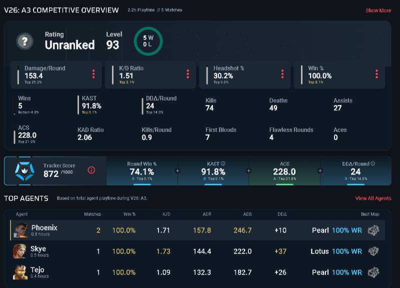Image resolution: width=400 pixels, height=288 pixels.
Task: Open the Damage/Round card options menu
Action: coord(93,74)
